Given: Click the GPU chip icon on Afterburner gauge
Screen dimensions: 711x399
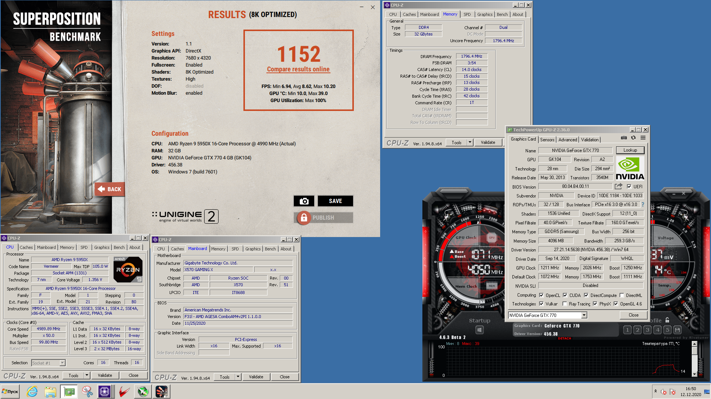Looking at the screenshot, I should (x=491, y=238).
